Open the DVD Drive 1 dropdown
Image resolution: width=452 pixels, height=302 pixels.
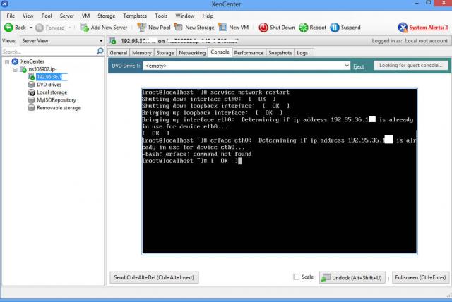tap(246, 66)
